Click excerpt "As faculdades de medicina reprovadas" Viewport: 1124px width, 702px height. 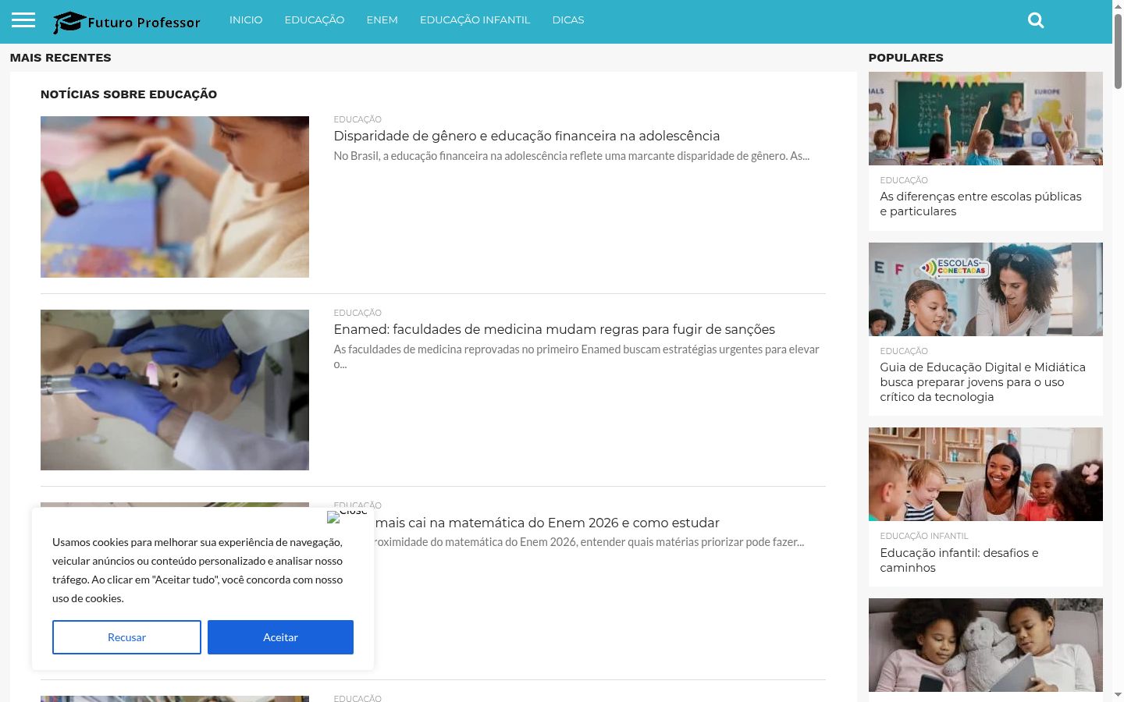coord(577,356)
